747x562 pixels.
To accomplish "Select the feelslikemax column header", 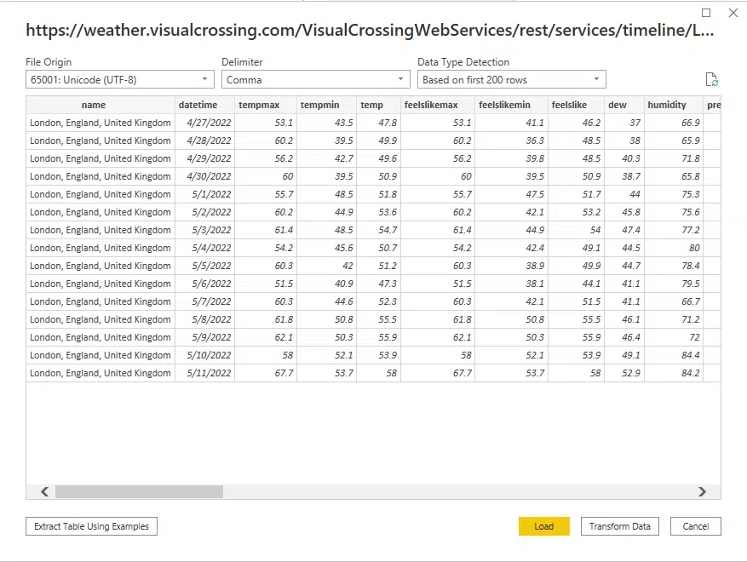I will (x=438, y=105).
